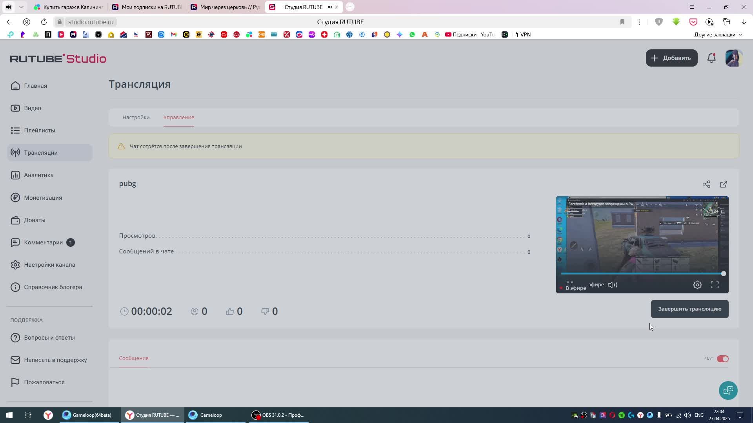Image resolution: width=753 pixels, height=423 pixels.
Task: Click the stream preview progress slider
Action: (642, 274)
